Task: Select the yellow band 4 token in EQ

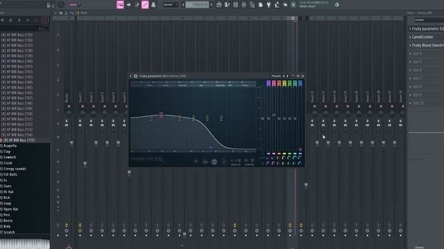Action: [x=284, y=83]
